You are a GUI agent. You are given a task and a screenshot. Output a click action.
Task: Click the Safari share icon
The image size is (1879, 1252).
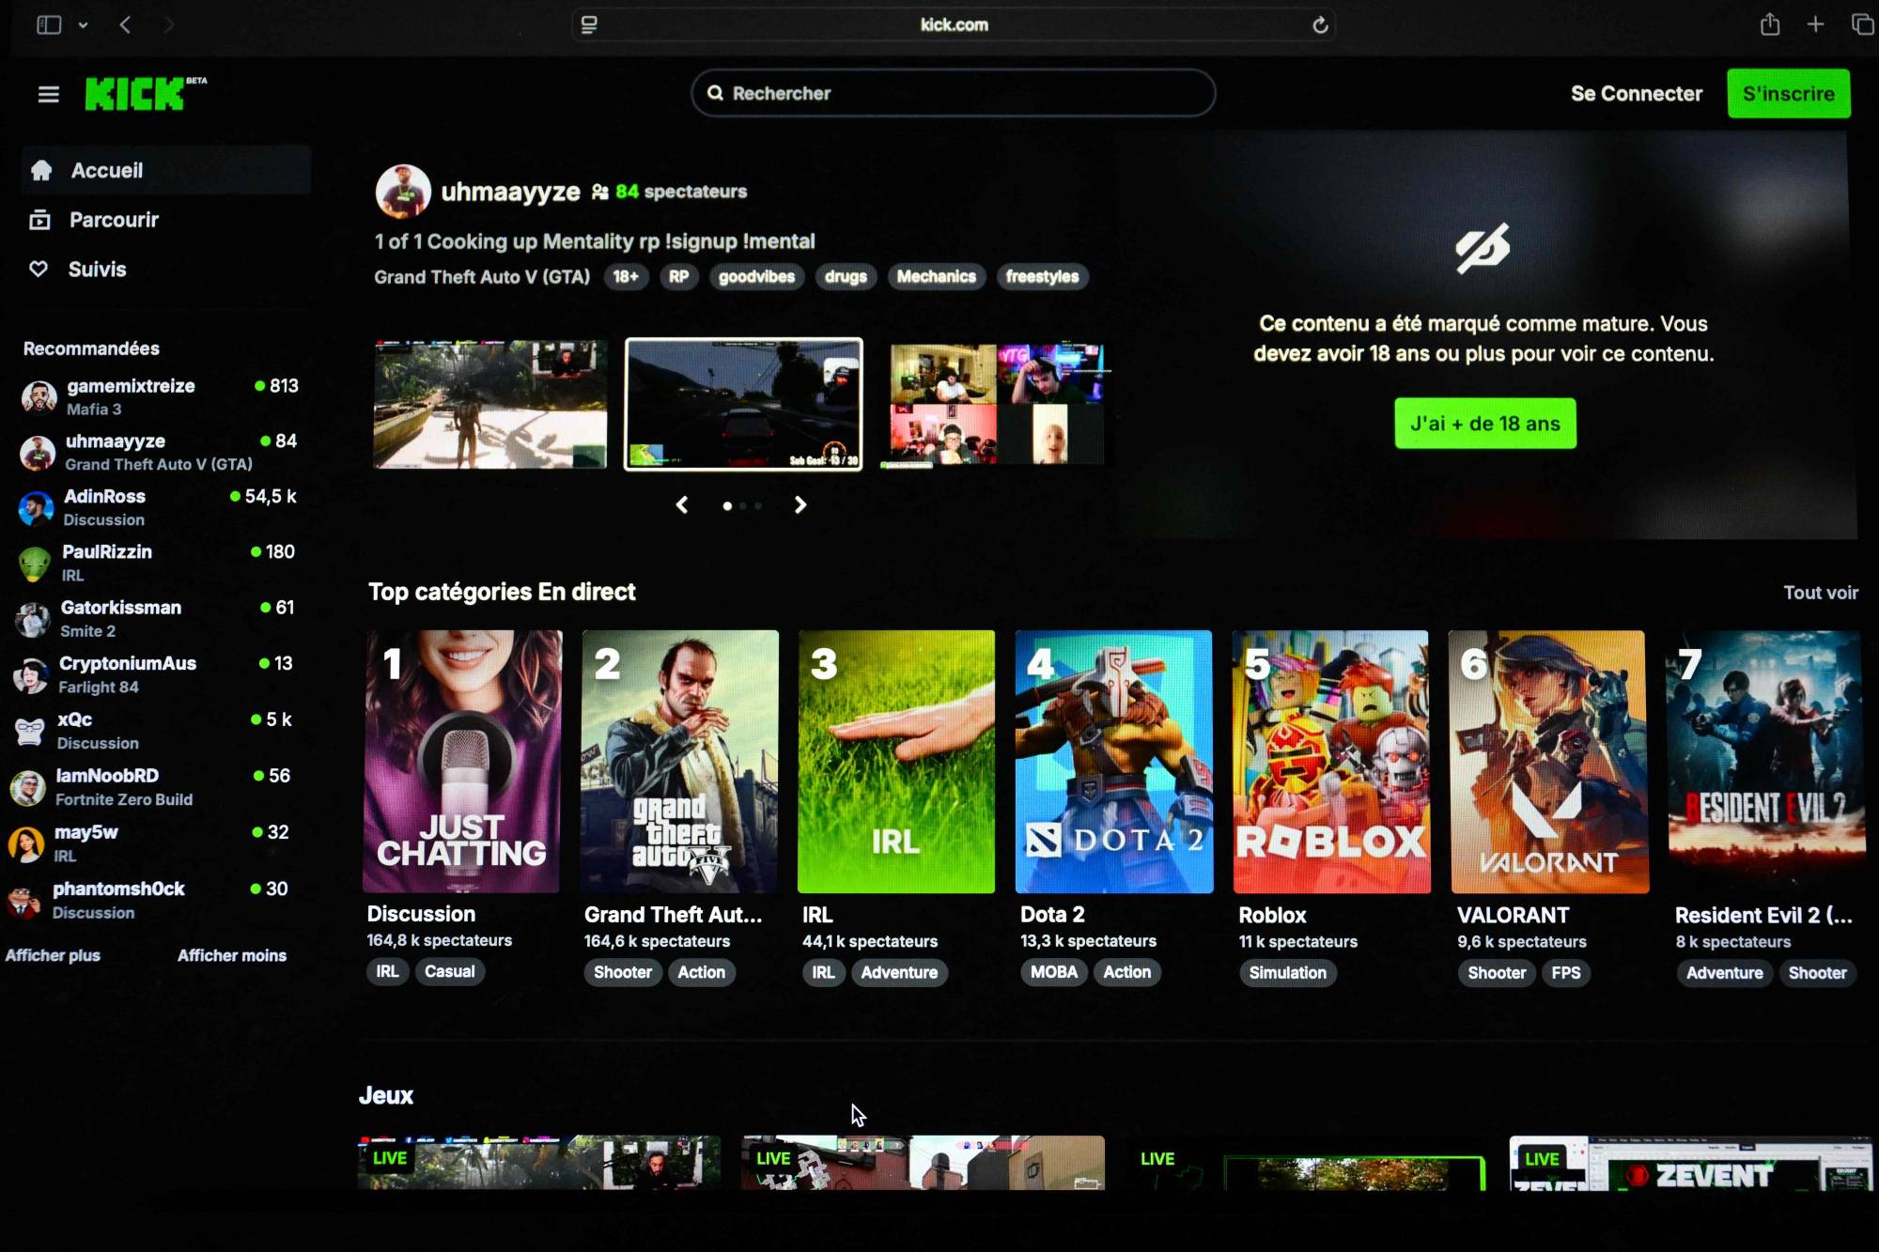point(1769,25)
